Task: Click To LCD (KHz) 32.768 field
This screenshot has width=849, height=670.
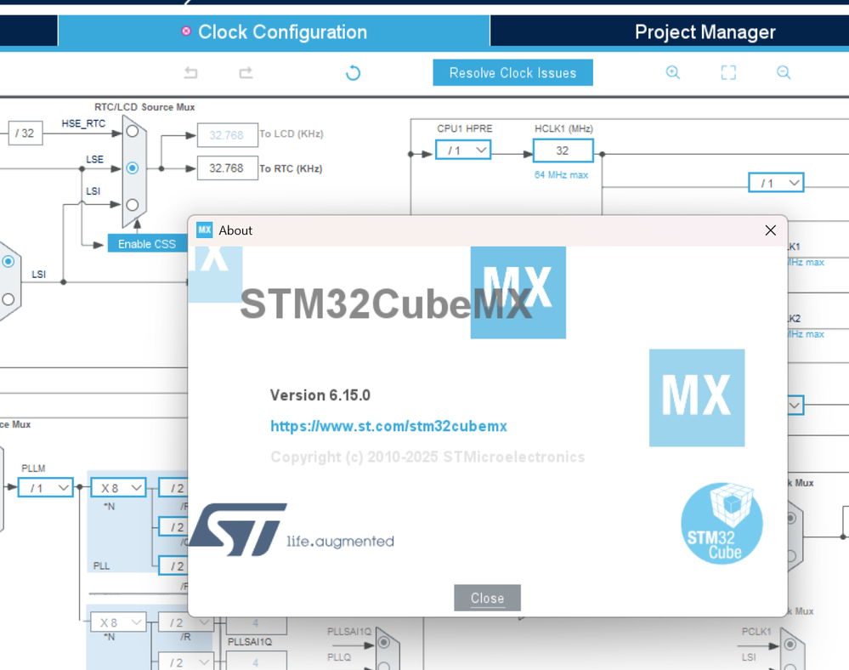Action: point(227,135)
